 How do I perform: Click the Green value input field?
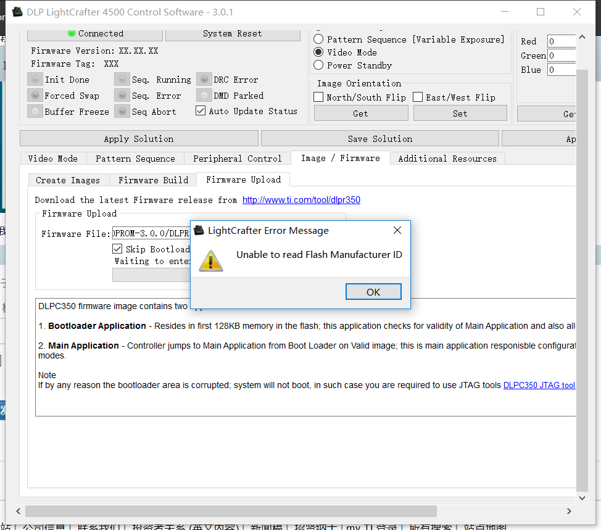(562, 55)
